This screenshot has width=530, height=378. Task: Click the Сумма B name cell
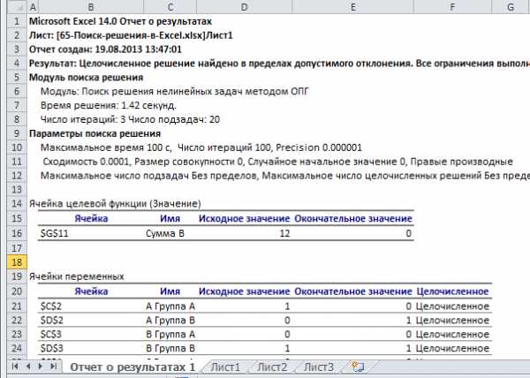tap(164, 234)
